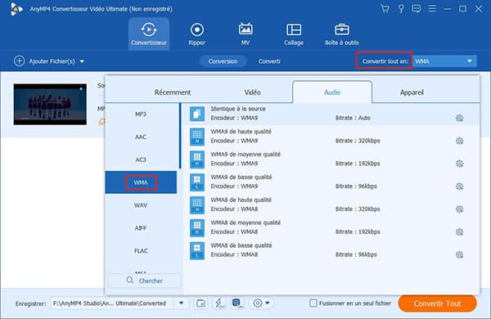Enable Fusionner en un seul fichier checkbox
This screenshot has height=319, width=491.
(x=313, y=303)
